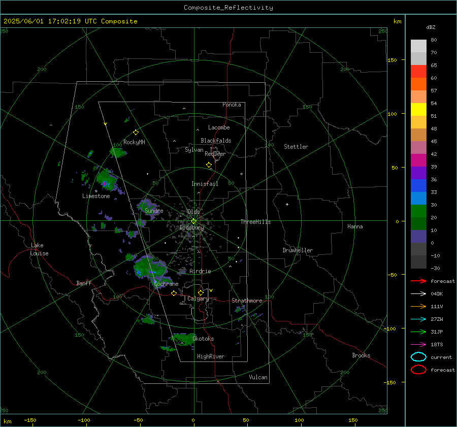Select the orange 57-60 dBZ swatch

click(418, 84)
